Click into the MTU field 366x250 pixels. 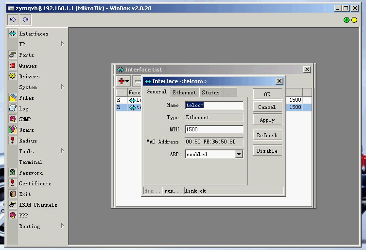[214, 129]
